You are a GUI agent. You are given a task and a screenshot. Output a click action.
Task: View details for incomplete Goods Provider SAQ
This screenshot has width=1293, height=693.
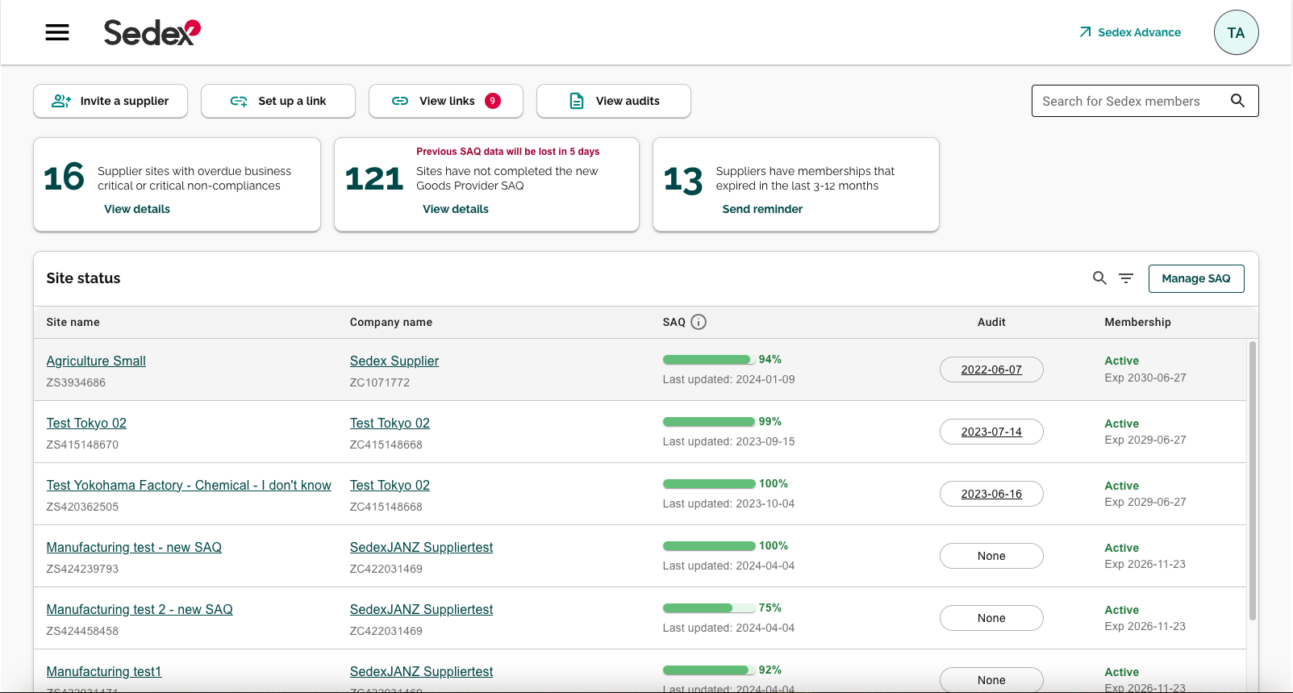tap(456, 209)
